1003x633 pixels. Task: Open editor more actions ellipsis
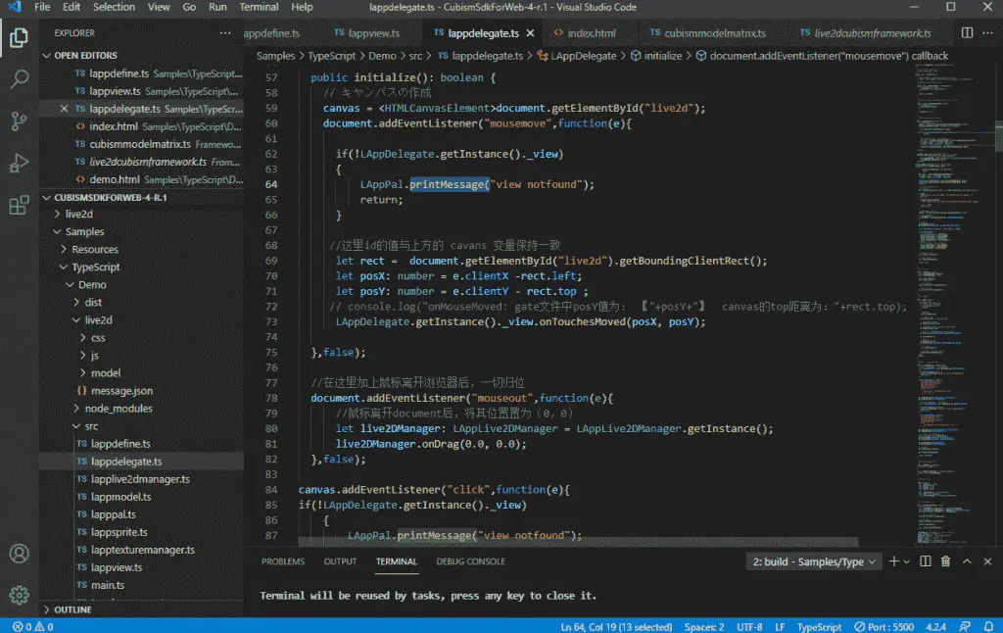987,32
